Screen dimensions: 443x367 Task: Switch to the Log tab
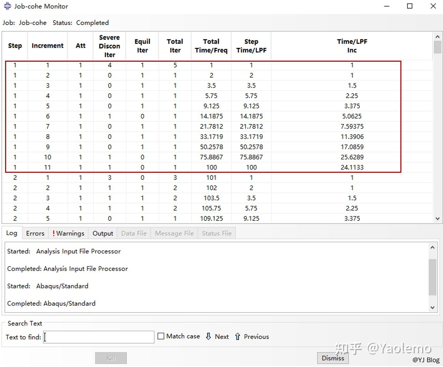tap(12, 233)
